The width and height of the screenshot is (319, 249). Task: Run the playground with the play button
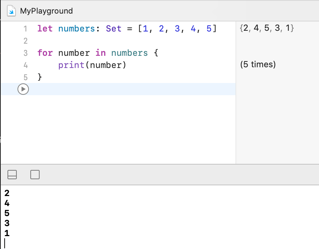[x=23, y=89]
